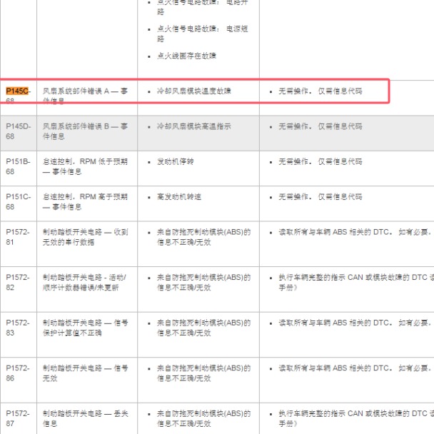434x434 pixels.
Task: Select the code cell P1572-81
Action: click(x=18, y=237)
